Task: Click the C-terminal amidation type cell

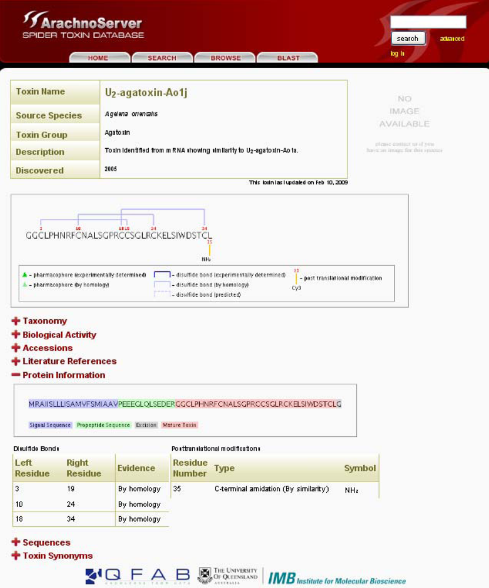Action: 272,489
